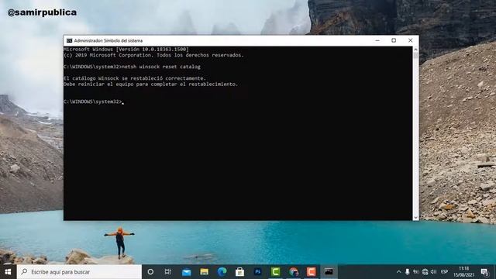Open the green Camtasia icon on the taskbar

pyautogui.click(x=276, y=272)
